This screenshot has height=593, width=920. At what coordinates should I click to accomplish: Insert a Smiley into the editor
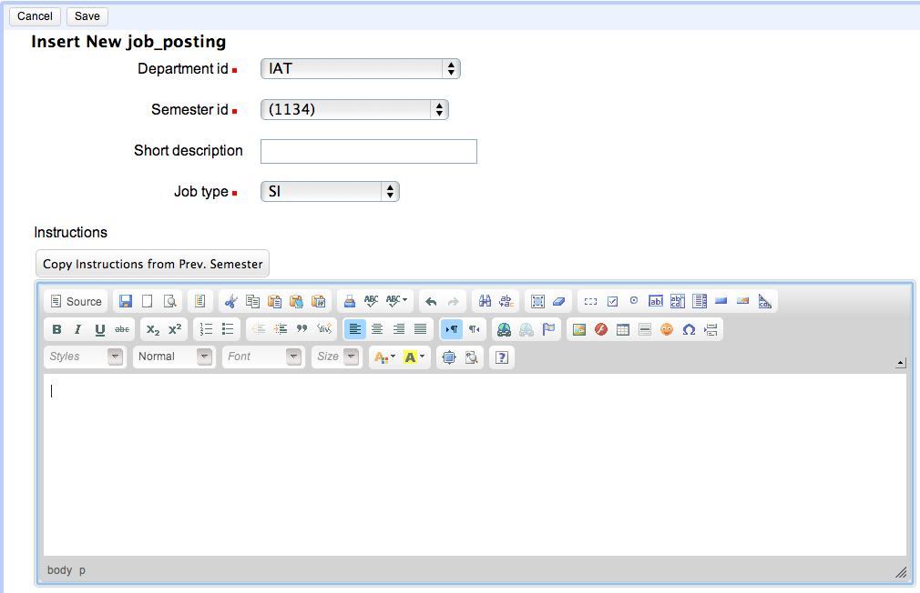pos(667,329)
